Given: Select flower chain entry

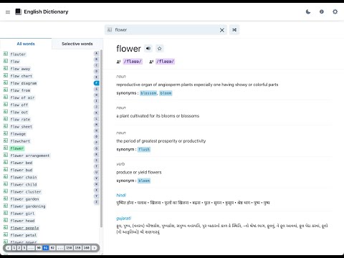Looking at the screenshot, I should (x=24, y=177).
